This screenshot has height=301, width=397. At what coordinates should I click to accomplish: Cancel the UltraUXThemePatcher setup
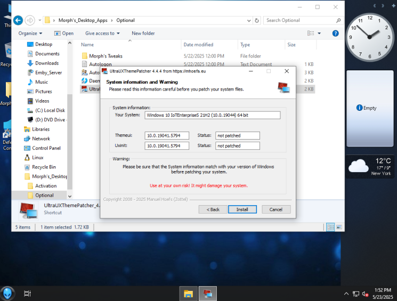(276, 209)
